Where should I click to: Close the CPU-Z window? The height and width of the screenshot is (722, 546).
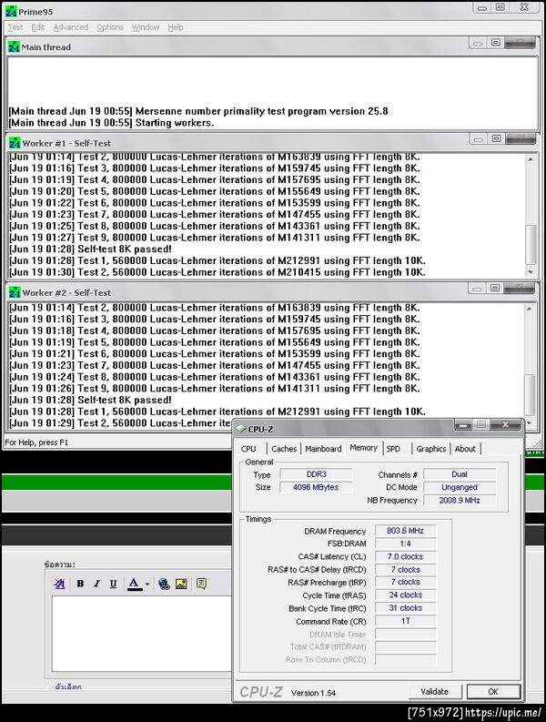tap(505, 424)
